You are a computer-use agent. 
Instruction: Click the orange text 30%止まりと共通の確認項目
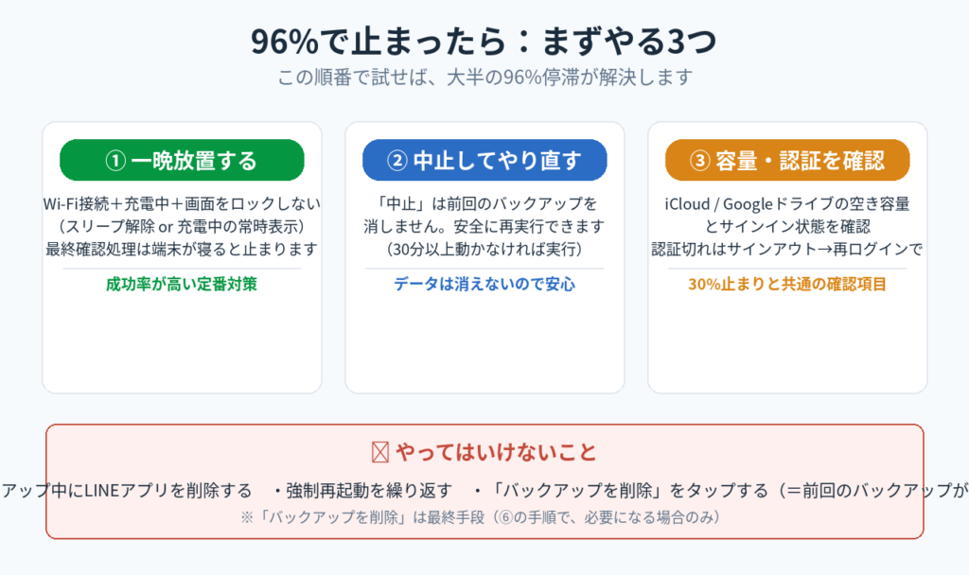pos(787,284)
